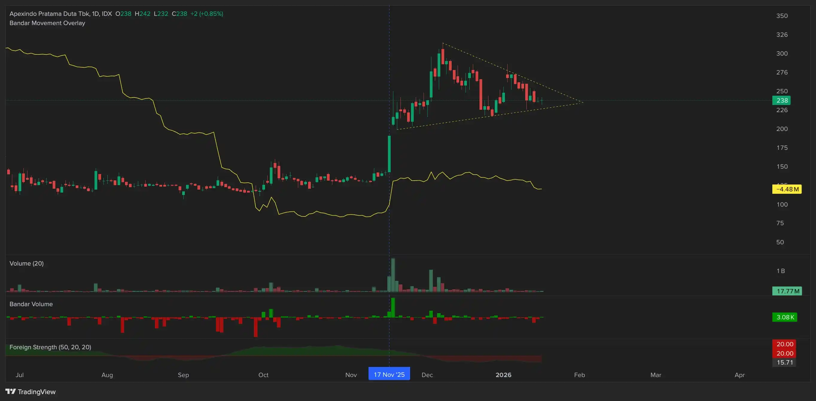Click the topmost red 20.00 value tag
Viewport: 816px width, 401px height.
784,344
